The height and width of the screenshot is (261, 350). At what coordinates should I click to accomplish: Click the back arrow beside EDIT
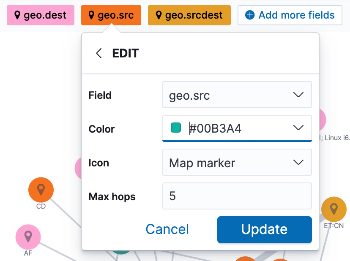tap(99, 53)
